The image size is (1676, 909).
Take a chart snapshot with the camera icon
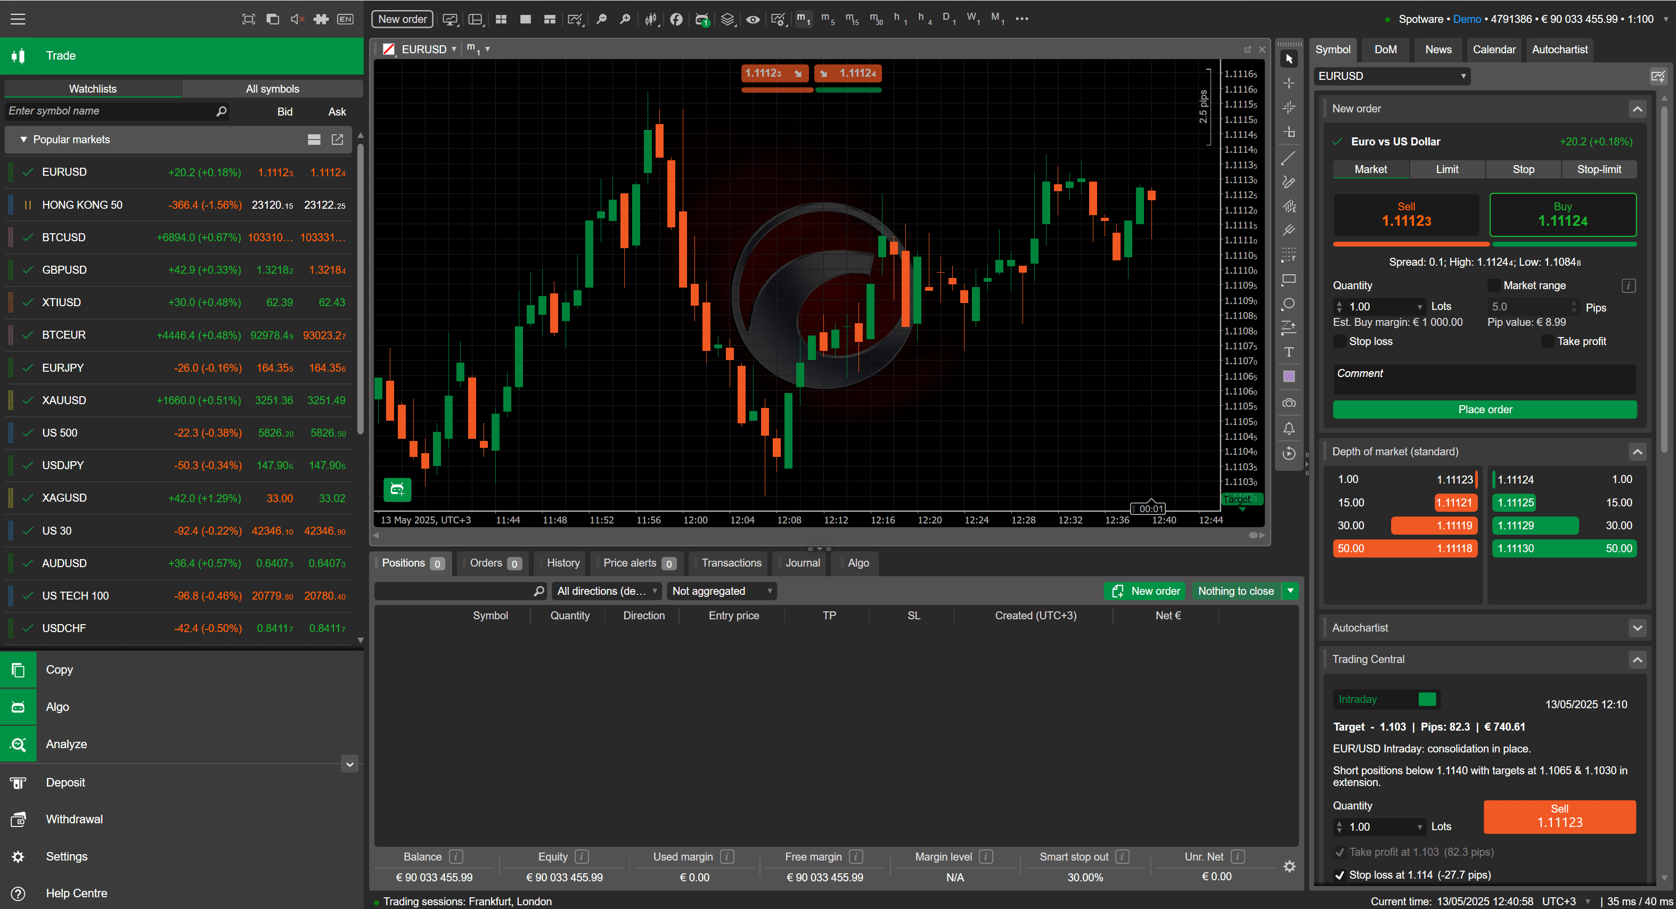coord(1289,403)
